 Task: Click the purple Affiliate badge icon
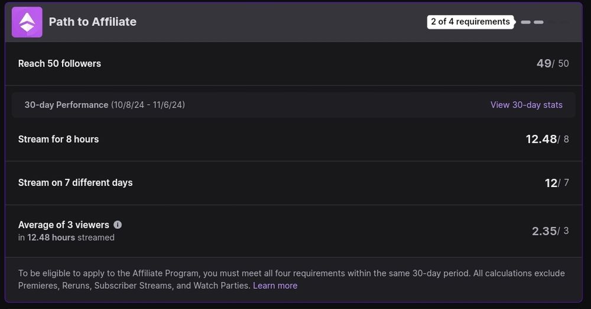[27, 22]
